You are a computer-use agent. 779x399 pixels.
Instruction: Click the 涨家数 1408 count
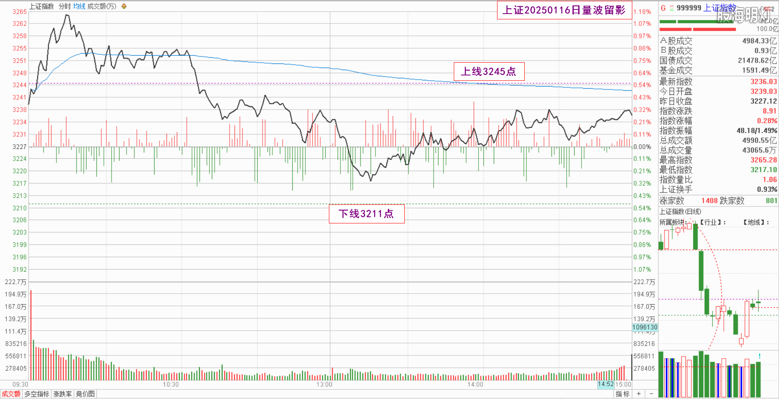709,201
